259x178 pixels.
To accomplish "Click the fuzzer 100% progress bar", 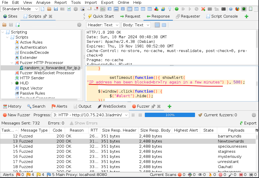I will click(x=170, y=115).
